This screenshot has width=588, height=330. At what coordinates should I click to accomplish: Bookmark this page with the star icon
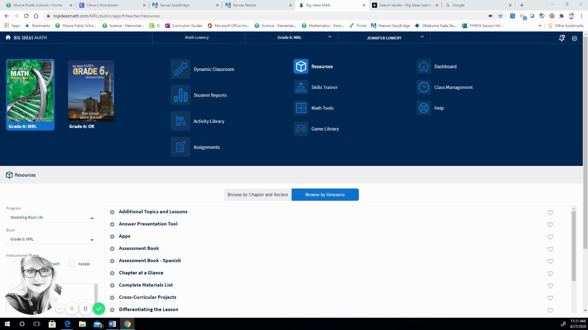500,16
